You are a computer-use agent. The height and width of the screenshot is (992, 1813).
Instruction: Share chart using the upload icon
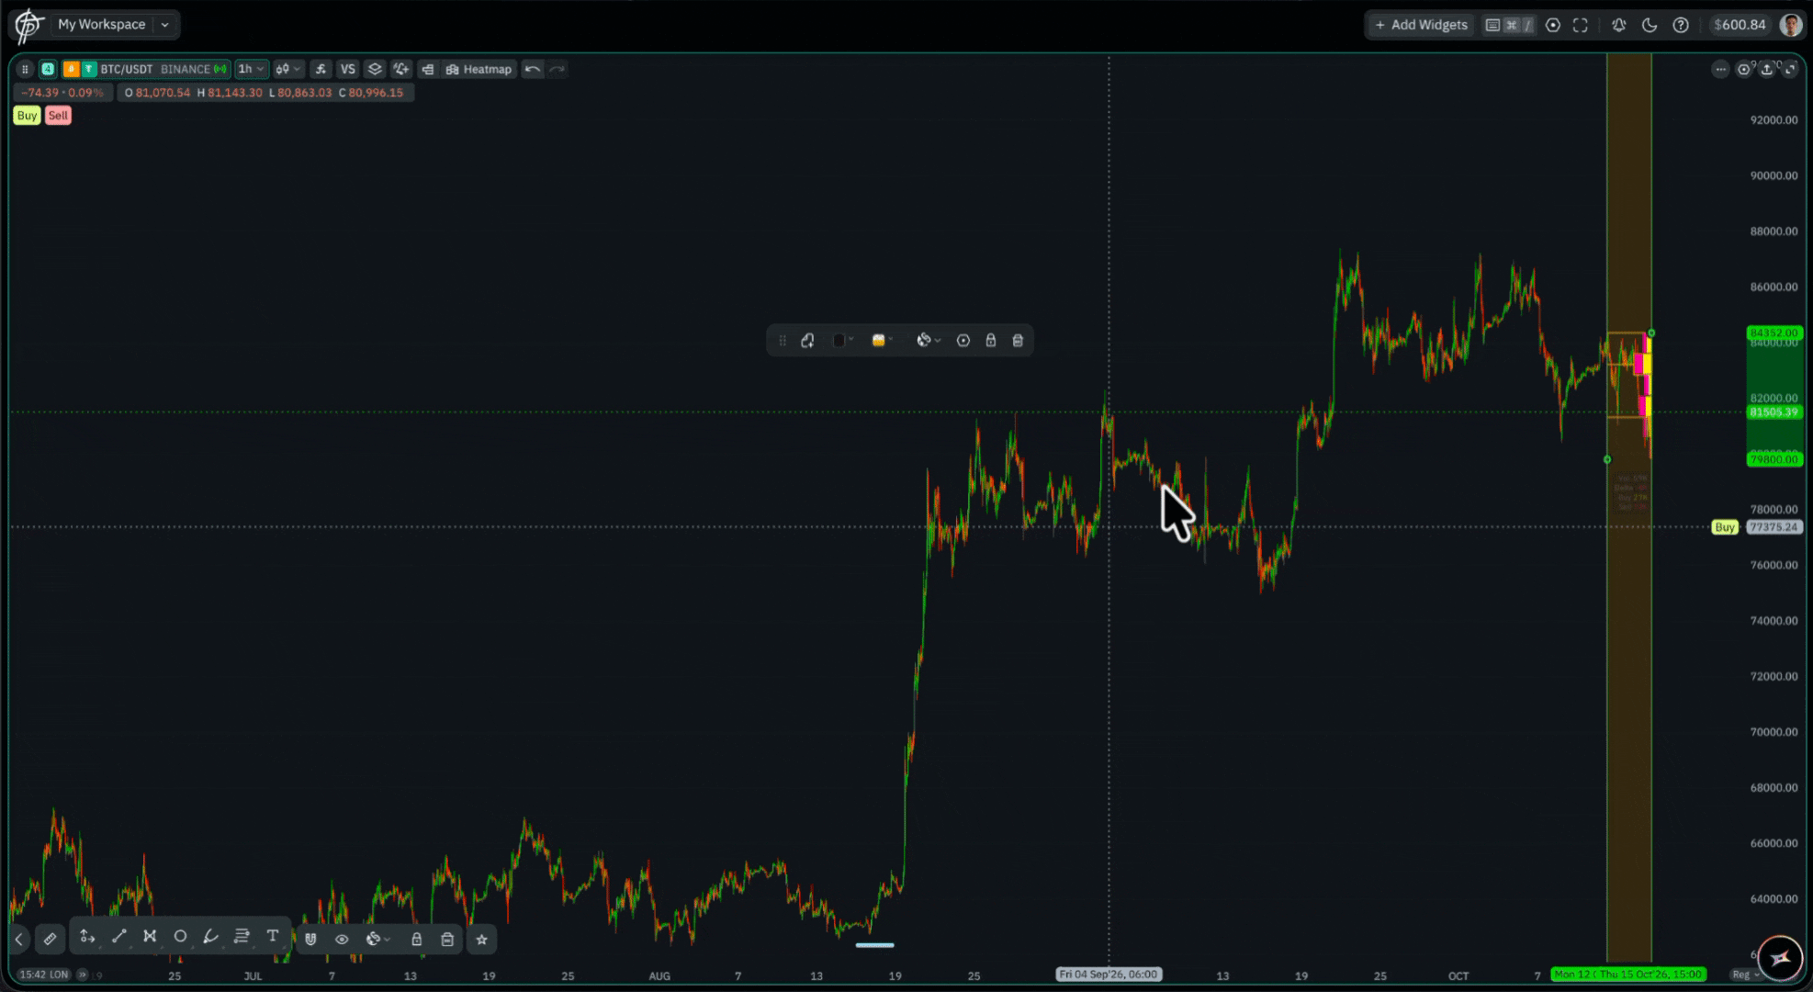[x=1766, y=70]
